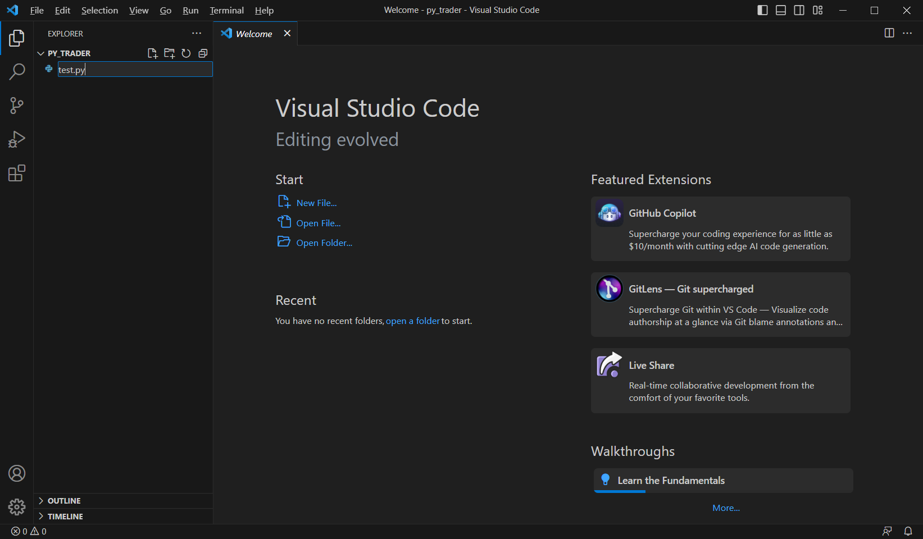Close the Welcome tab
This screenshot has height=539, width=923.
tap(287, 34)
